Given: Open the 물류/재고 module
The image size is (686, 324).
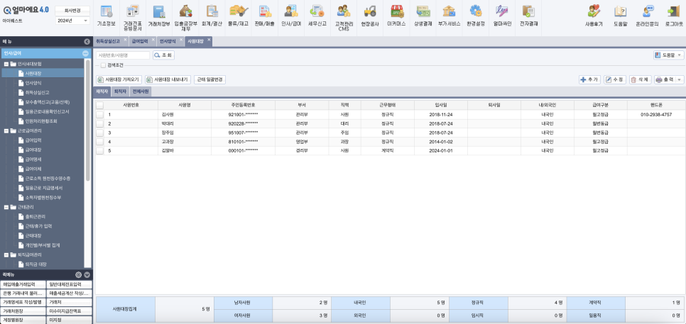Looking at the screenshot, I should [x=239, y=16].
